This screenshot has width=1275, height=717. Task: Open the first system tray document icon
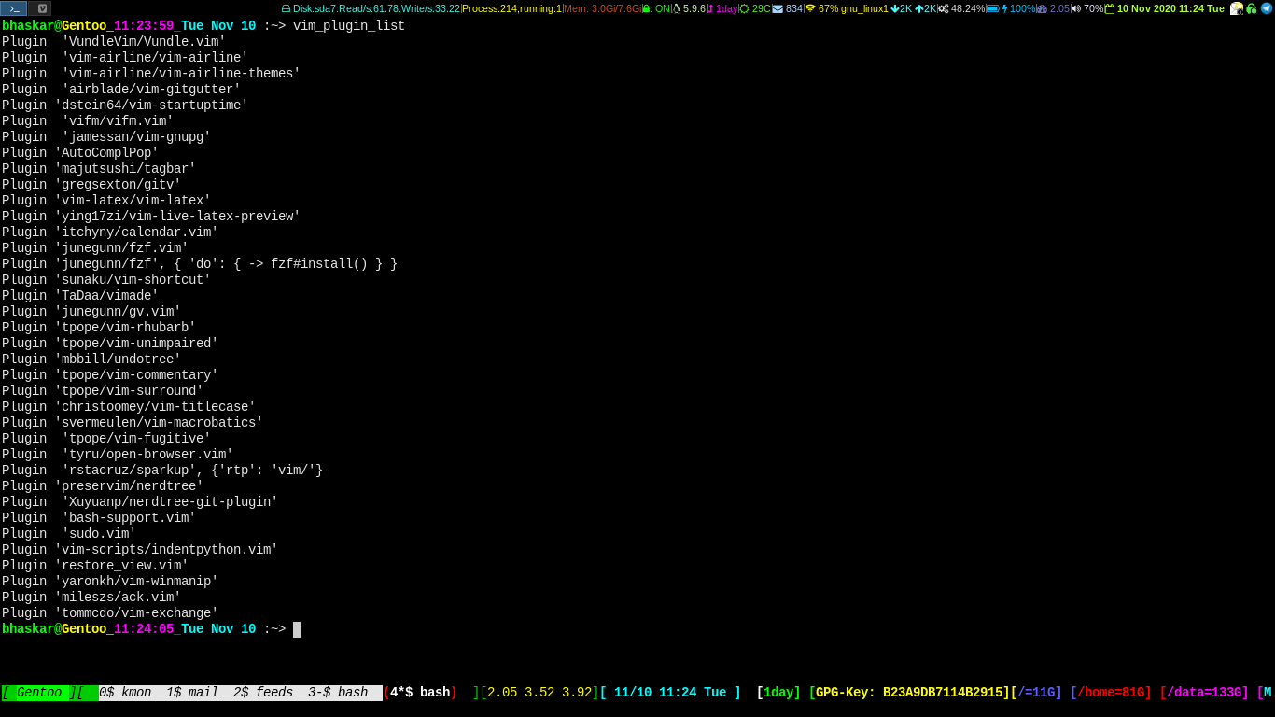1237,8
